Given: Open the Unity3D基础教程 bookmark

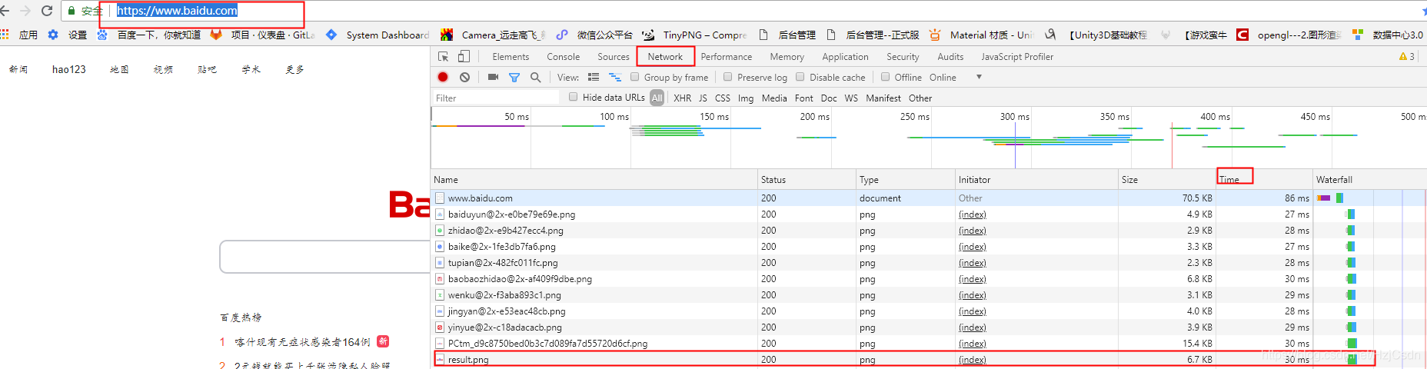Looking at the screenshot, I should click(x=1096, y=35).
